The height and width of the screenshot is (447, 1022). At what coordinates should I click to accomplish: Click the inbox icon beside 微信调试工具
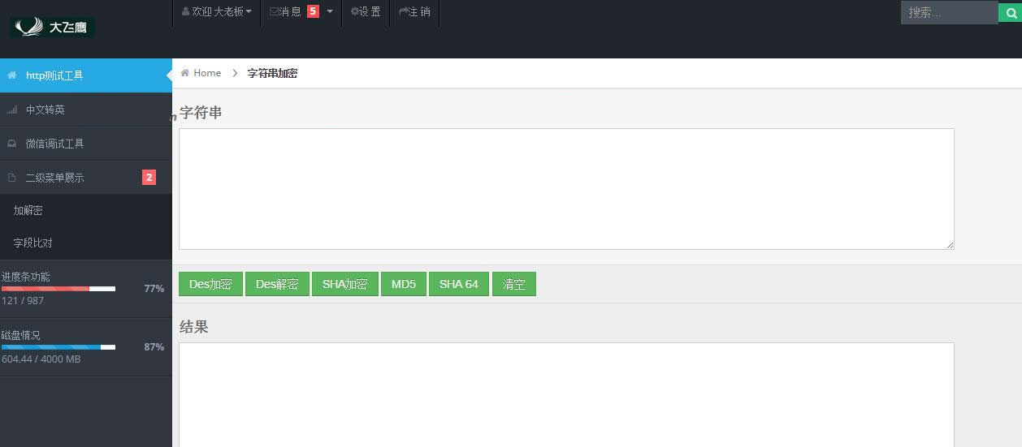tap(11, 144)
